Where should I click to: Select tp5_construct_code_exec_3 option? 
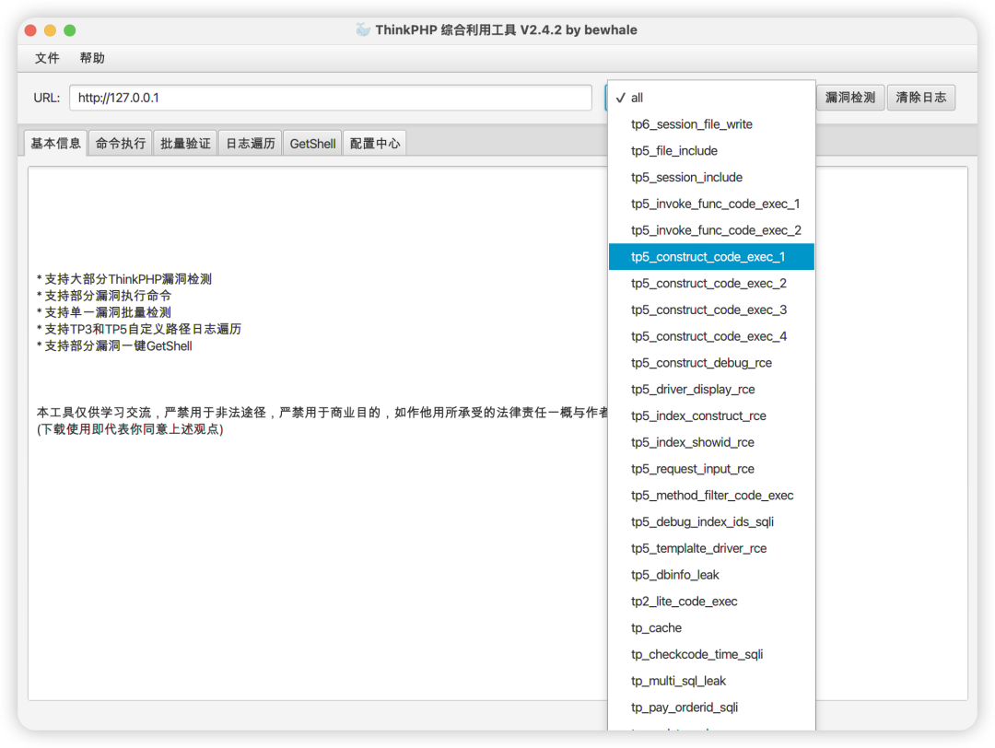(x=711, y=310)
